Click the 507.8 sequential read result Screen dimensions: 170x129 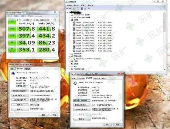tap(26, 29)
